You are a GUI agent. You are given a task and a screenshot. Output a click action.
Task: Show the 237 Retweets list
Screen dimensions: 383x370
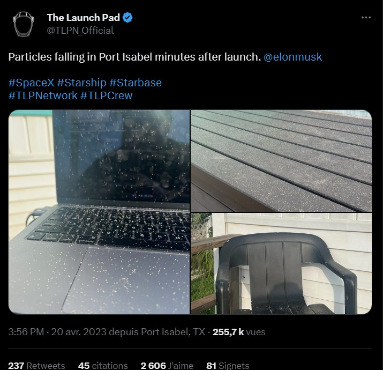pos(36,366)
